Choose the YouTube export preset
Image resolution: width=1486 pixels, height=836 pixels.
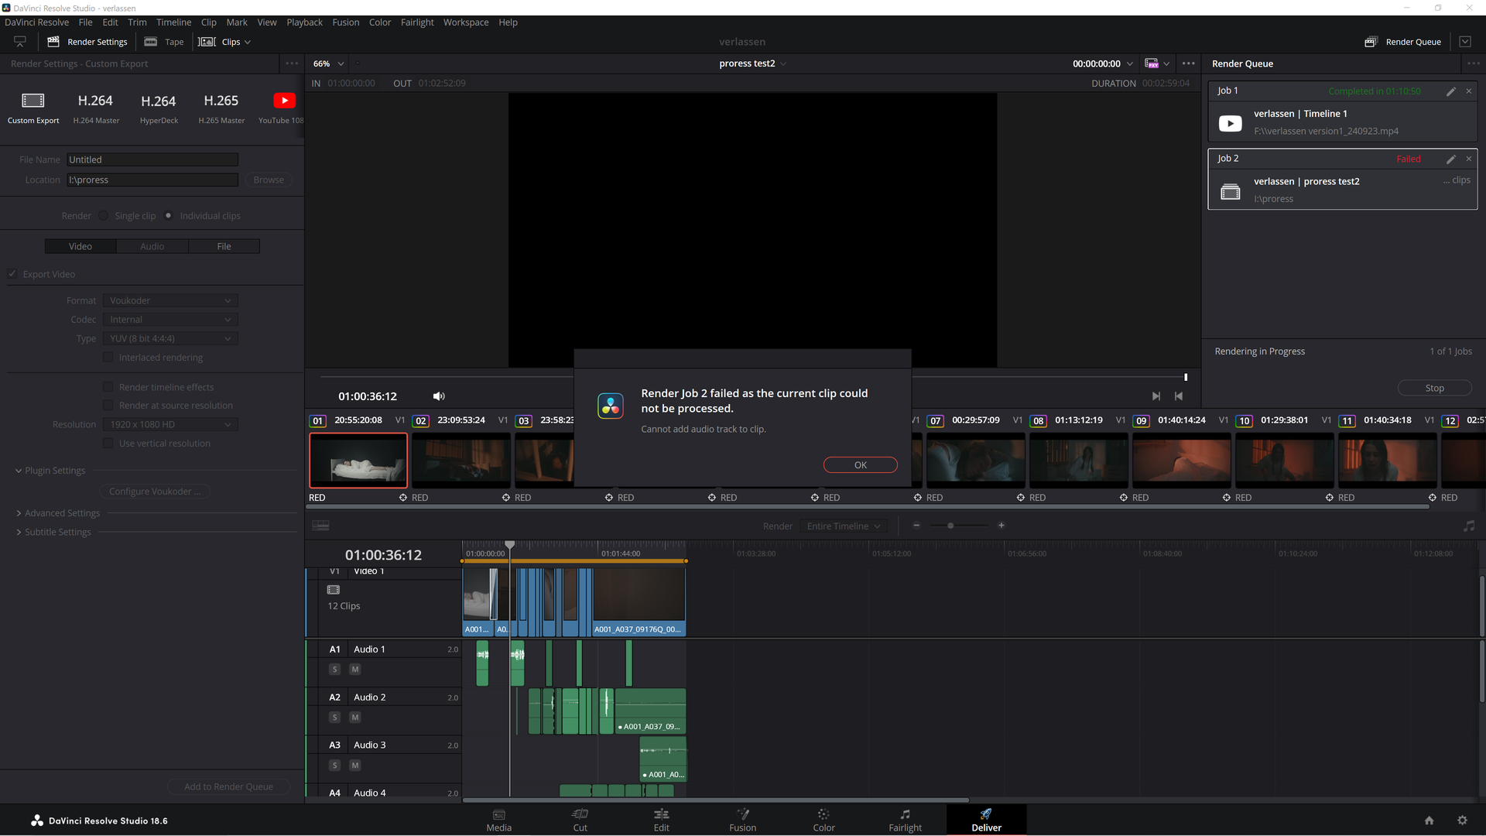[x=284, y=101]
